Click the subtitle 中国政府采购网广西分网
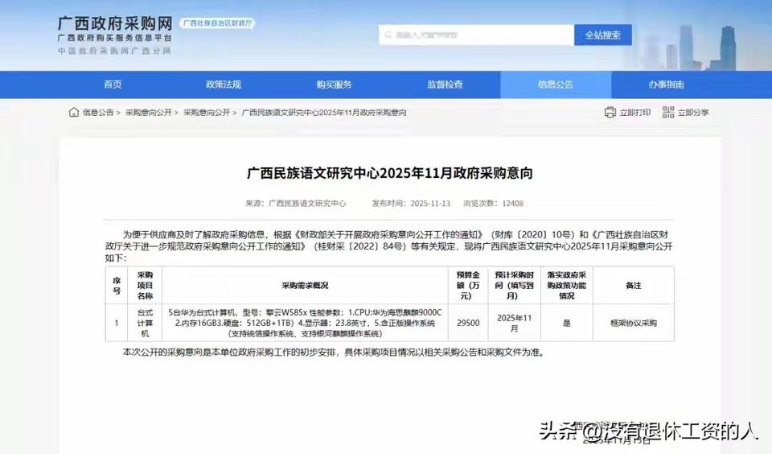The height and width of the screenshot is (454, 772). pyautogui.click(x=114, y=50)
